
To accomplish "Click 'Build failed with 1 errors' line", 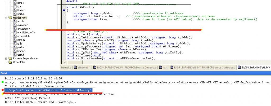I will click(x=40, y=102).
